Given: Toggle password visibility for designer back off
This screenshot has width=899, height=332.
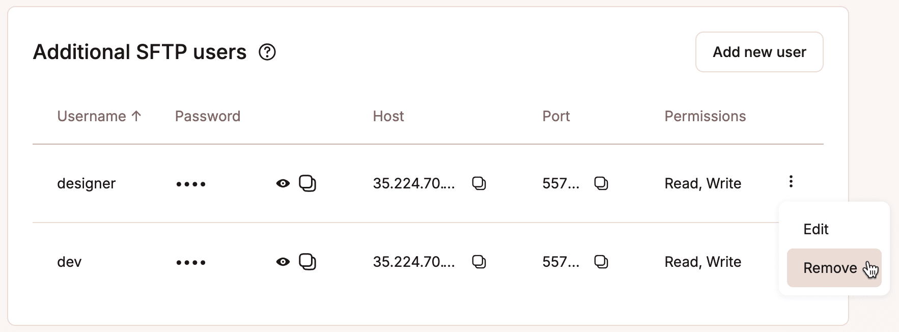Looking at the screenshot, I should pyautogui.click(x=283, y=183).
